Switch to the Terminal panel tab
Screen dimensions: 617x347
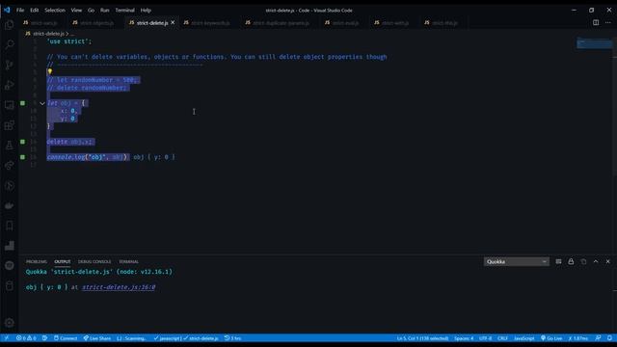[x=128, y=261]
